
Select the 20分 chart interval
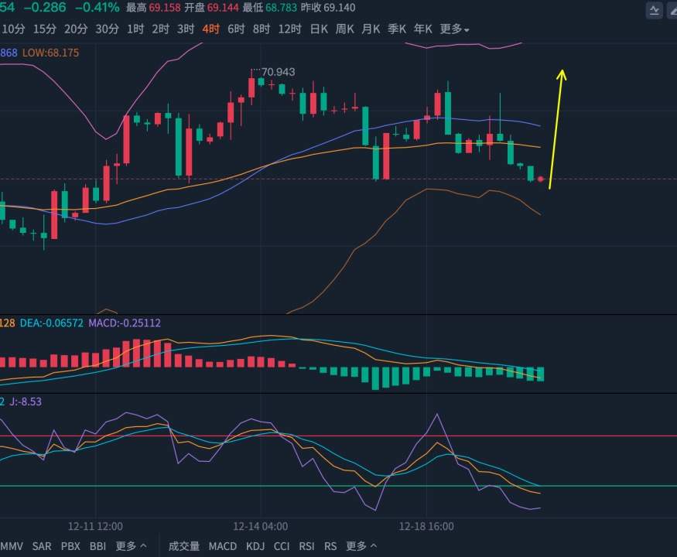point(76,29)
